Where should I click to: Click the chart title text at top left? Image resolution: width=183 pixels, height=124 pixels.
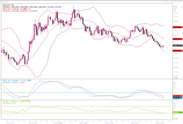[x=5, y=1]
